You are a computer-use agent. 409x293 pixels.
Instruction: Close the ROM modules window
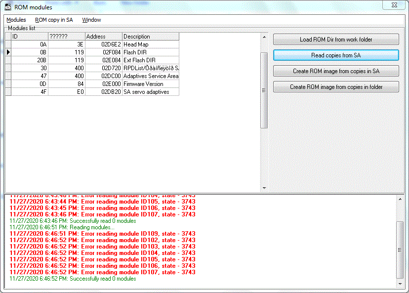394,5
